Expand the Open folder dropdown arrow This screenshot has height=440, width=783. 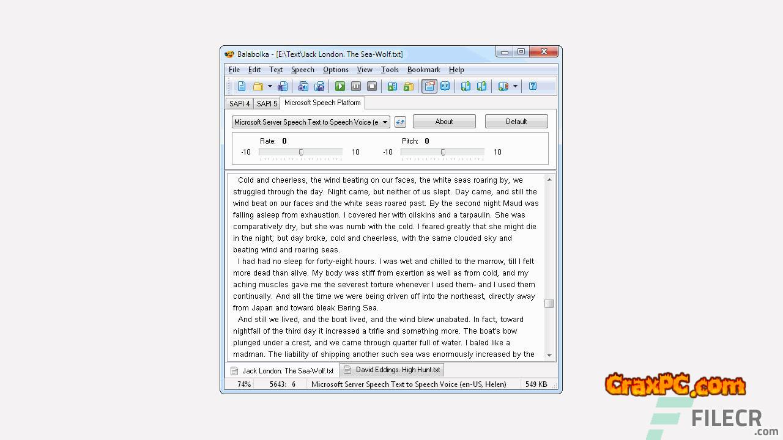tap(270, 86)
